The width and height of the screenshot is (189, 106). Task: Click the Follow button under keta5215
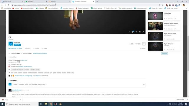[x=17, y=45]
